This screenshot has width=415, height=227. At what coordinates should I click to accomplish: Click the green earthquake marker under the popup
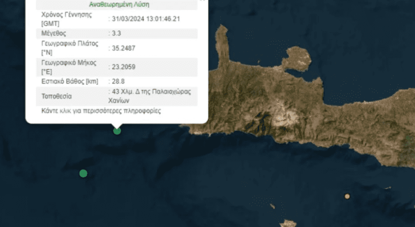(117, 131)
